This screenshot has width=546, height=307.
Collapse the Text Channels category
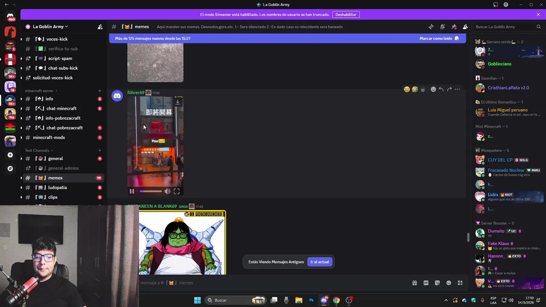pos(39,150)
